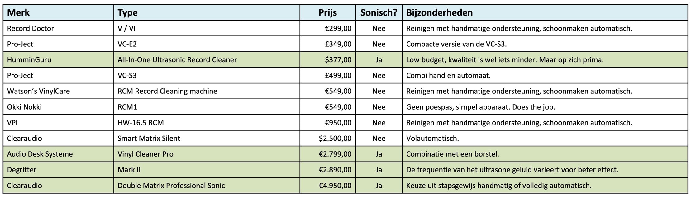Click the Prijs column header
Image resolution: width=691 pixels, height=198 pixels.
click(x=327, y=13)
